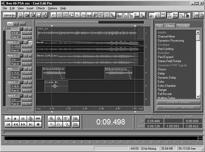Click the effects list scroll up arrow
The height and width of the screenshot is (152, 205).
198,32
